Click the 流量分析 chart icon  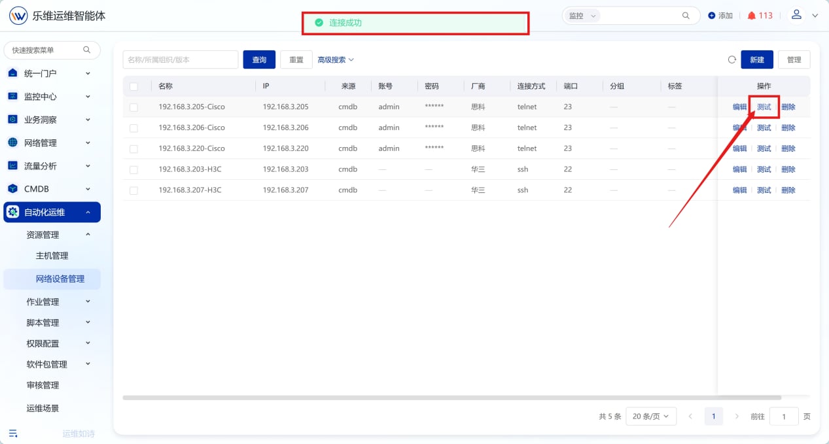click(x=12, y=165)
